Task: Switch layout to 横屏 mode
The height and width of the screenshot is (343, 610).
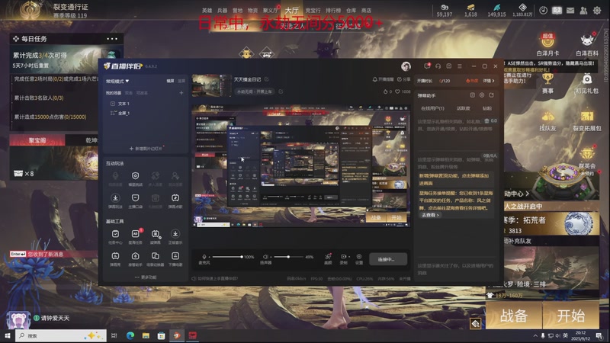Action: pyautogui.click(x=170, y=81)
